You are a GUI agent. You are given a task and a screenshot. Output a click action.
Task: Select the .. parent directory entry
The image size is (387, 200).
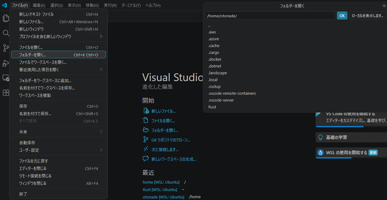[295, 25]
